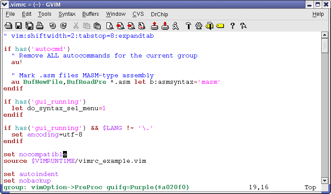This screenshot has height=194, width=331.
Task: Click '$LANG' in the if condition
Action: click(x=112, y=128)
